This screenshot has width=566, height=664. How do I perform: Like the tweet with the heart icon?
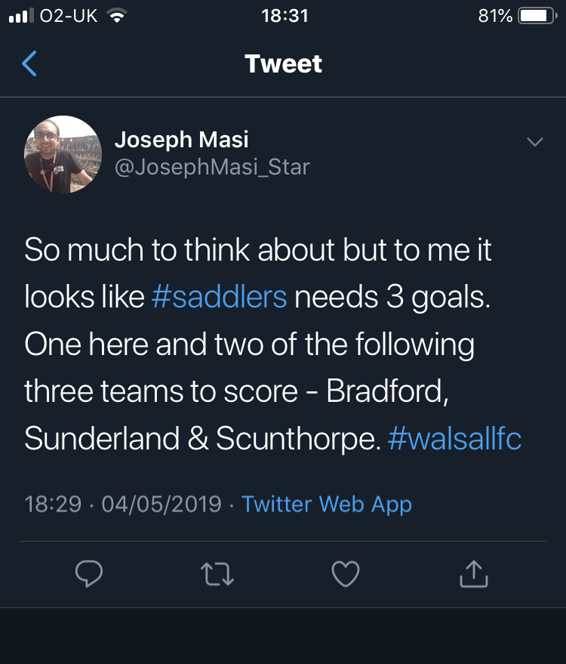tap(346, 573)
